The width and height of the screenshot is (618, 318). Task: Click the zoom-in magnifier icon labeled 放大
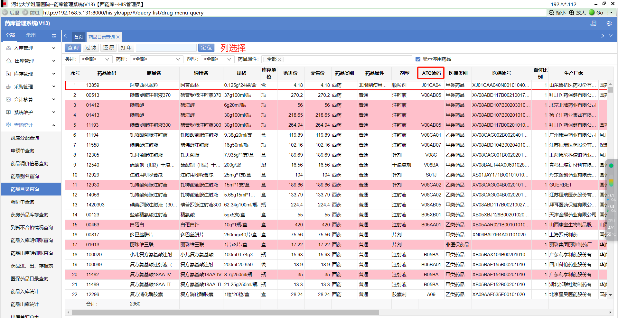tap(572, 13)
